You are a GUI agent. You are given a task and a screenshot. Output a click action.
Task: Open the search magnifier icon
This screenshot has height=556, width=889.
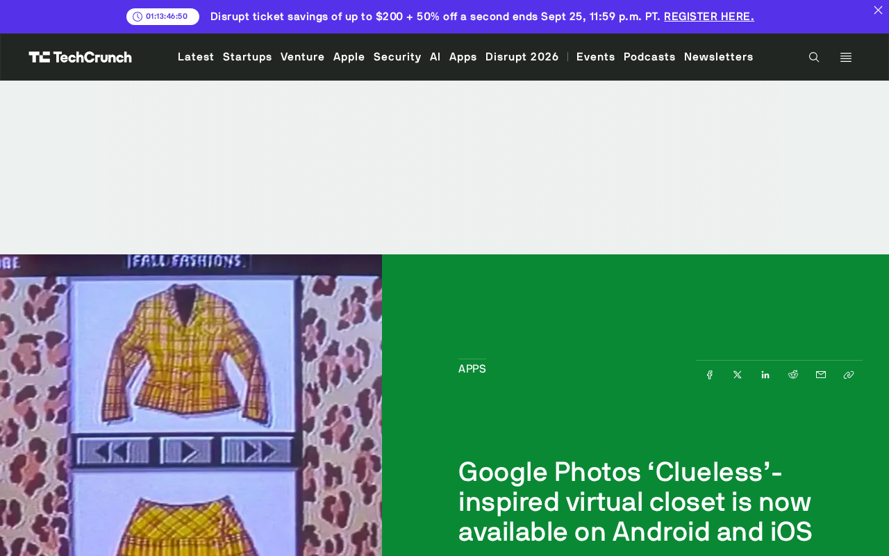[814, 57]
